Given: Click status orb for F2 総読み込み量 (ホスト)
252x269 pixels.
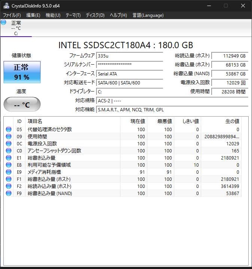Looking at the screenshot, I should (x=9, y=186).
